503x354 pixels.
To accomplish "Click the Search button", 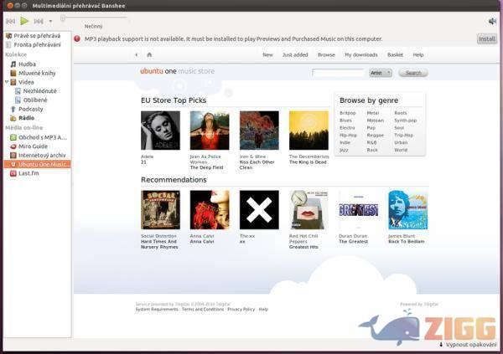I will click(x=413, y=73).
